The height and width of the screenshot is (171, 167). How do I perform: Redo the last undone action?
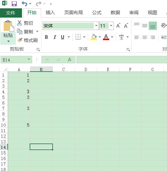click(38, 4)
